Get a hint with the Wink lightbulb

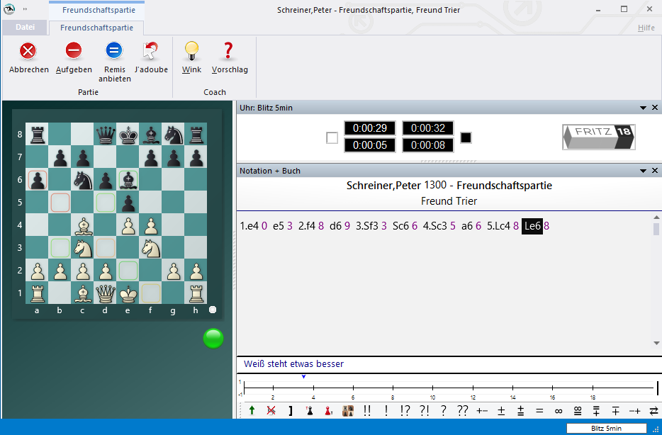click(x=191, y=51)
